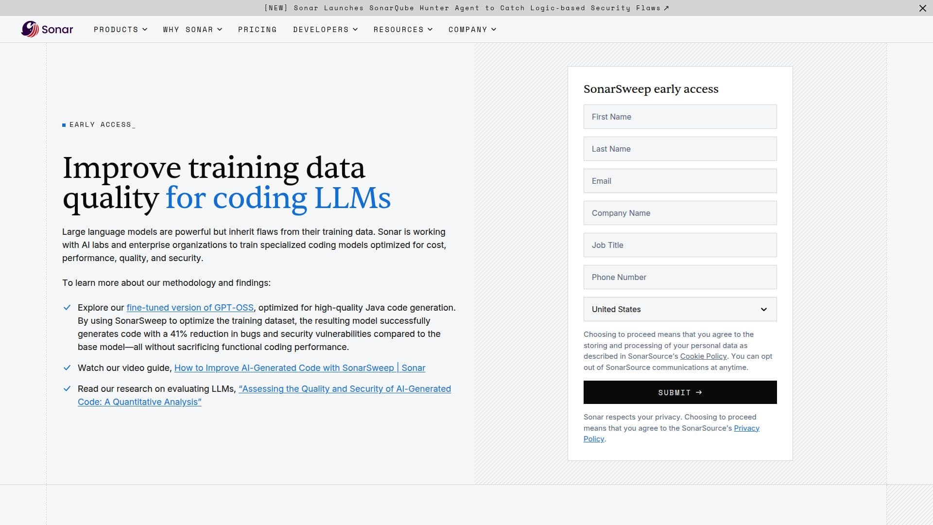Image resolution: width=933 pixels, height=525 pixels.
Task: Expand the Company menu
Action: click(x=472, y=30)
